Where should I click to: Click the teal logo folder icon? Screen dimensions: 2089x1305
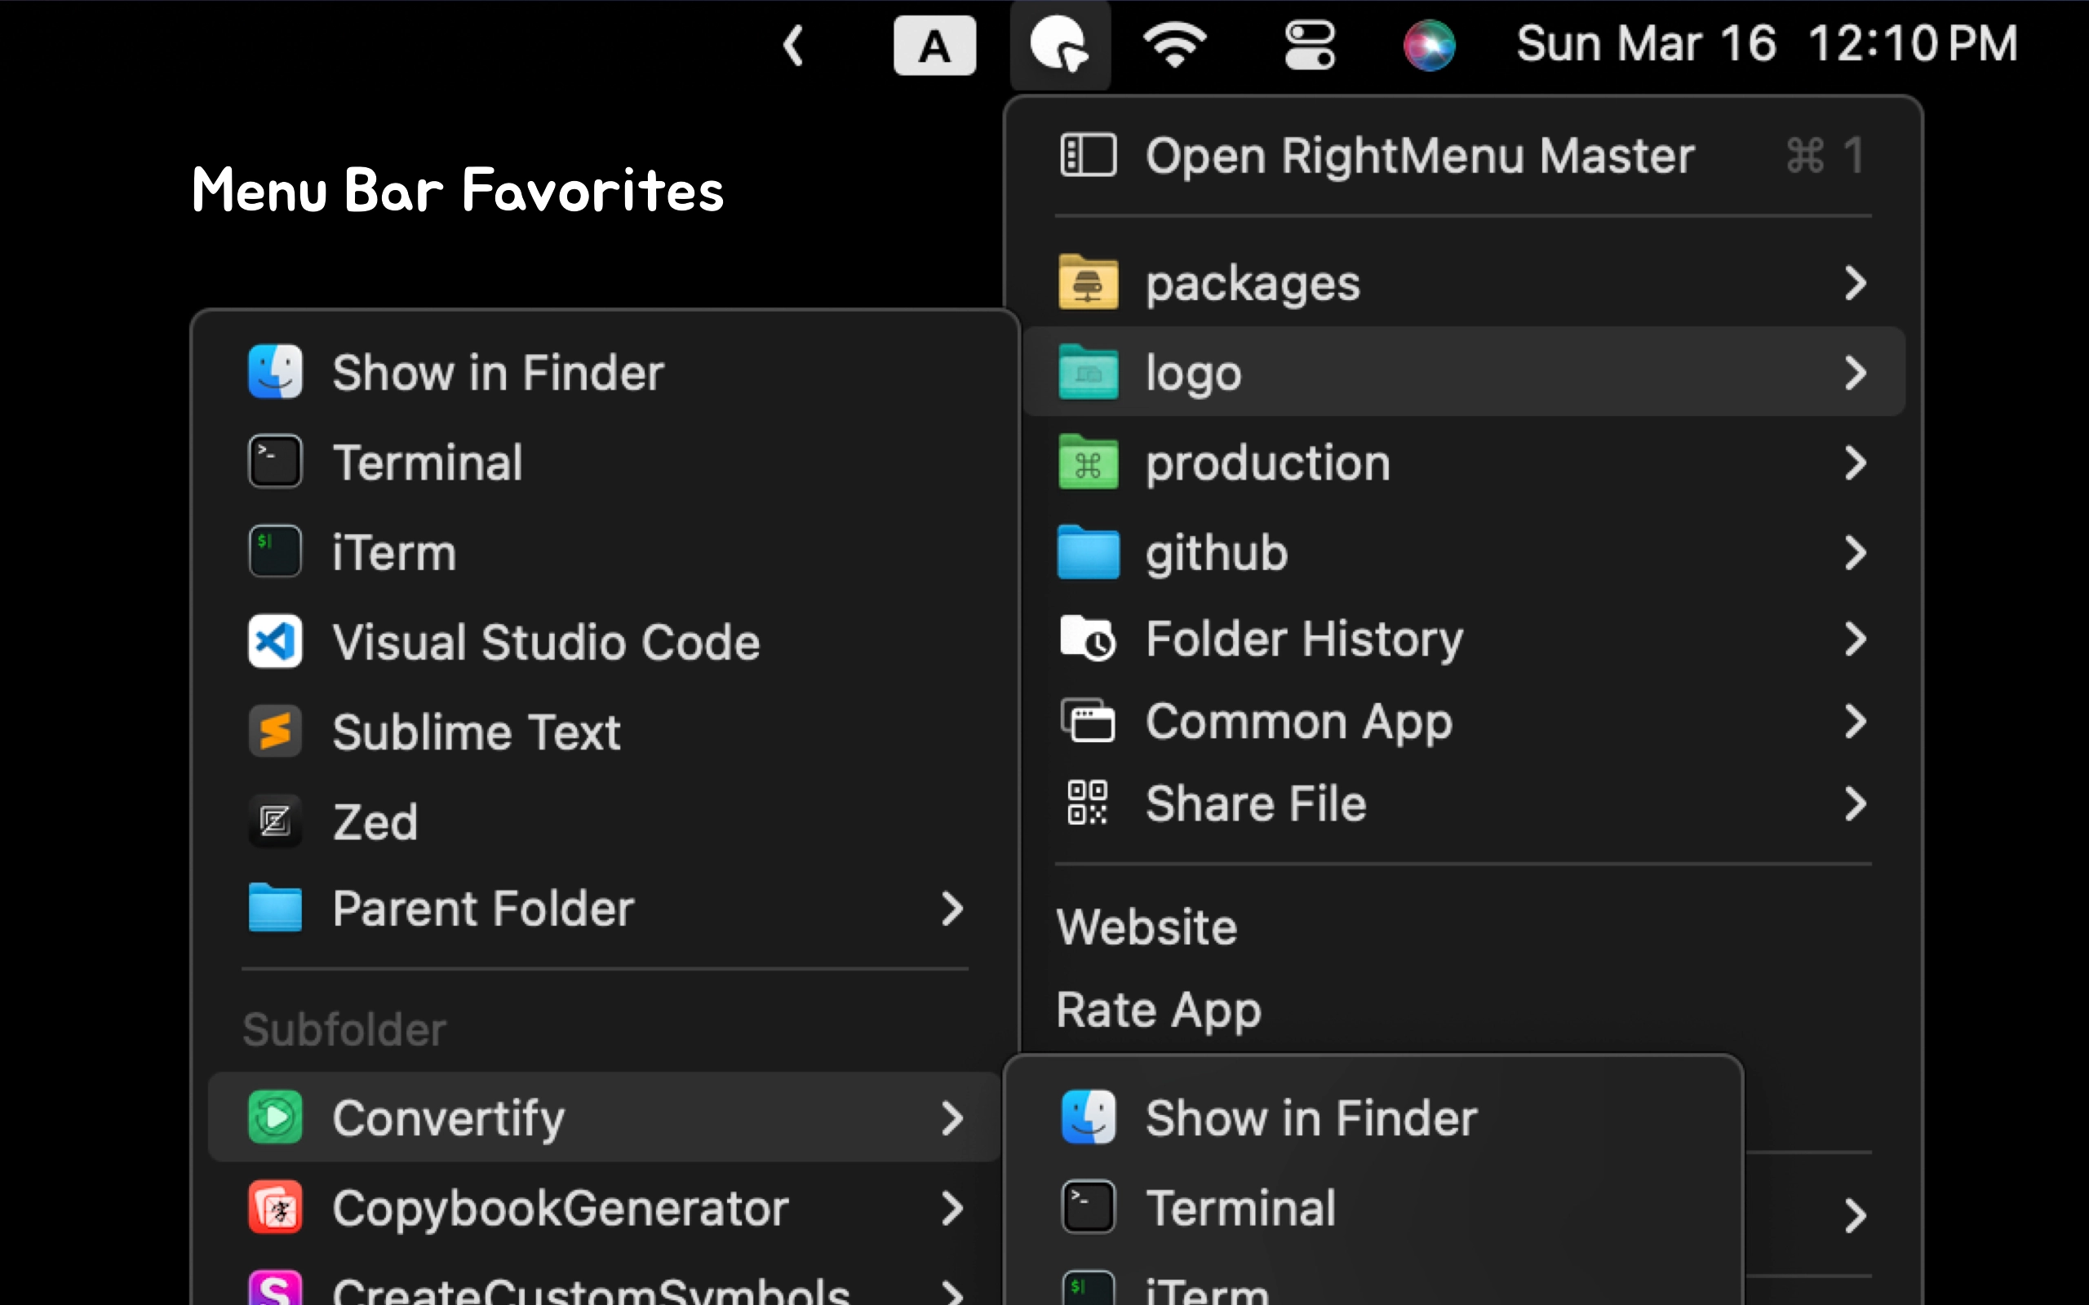coord(1088,371)
